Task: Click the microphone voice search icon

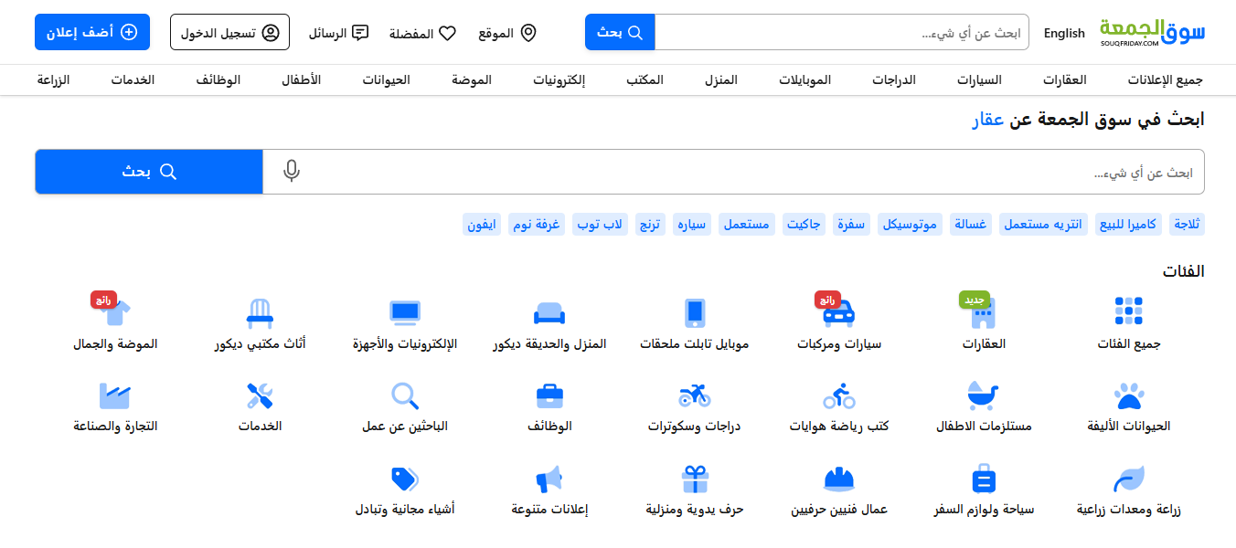Action: pyautogui.click(x=292, y=170)
